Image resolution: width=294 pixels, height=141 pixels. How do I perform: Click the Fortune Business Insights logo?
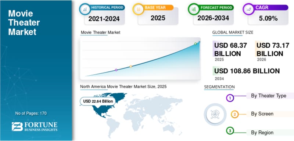(x=35, y=127)
